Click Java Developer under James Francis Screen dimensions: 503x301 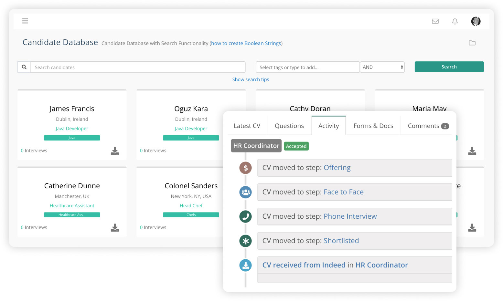pyautogui.click(x=72, y=129)
